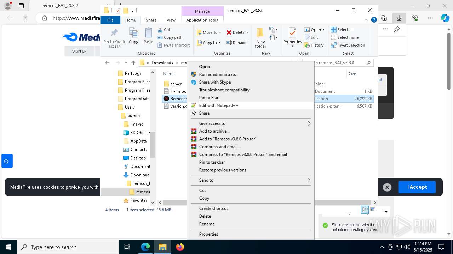Viewport: 453px width, 254px height.
Task: Click Up one level arrow
Action: pyautogui.click(x=133, y=63)
